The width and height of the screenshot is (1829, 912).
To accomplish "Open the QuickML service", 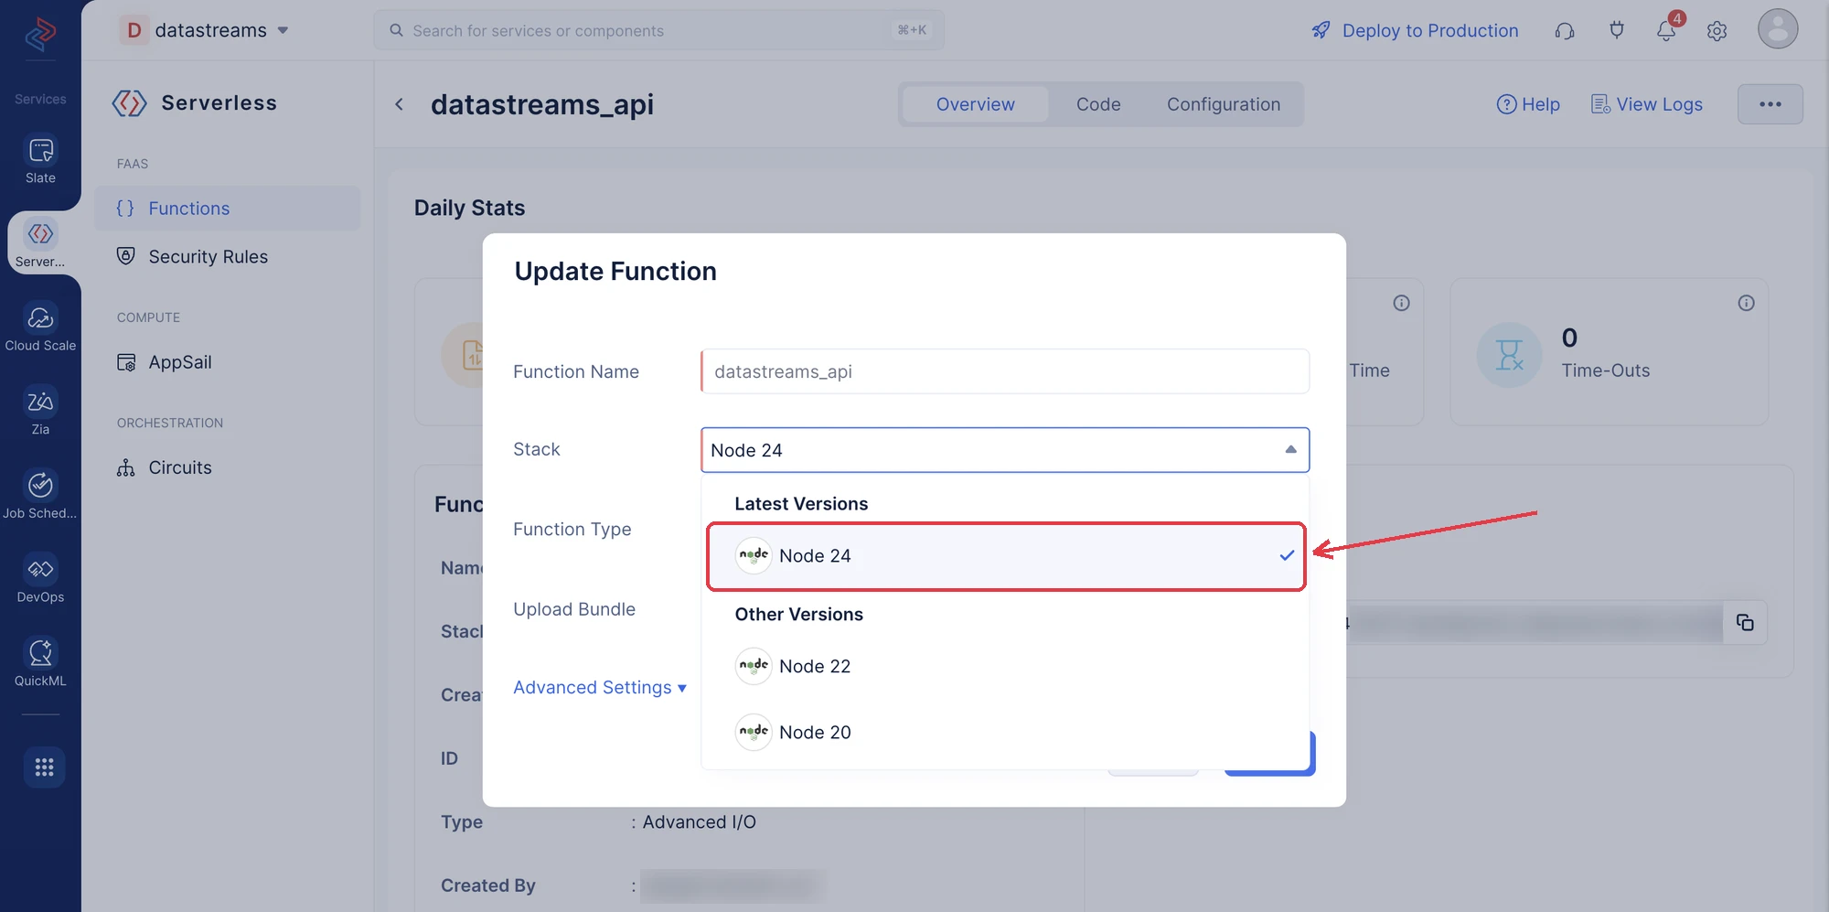I will pos(40,662).
